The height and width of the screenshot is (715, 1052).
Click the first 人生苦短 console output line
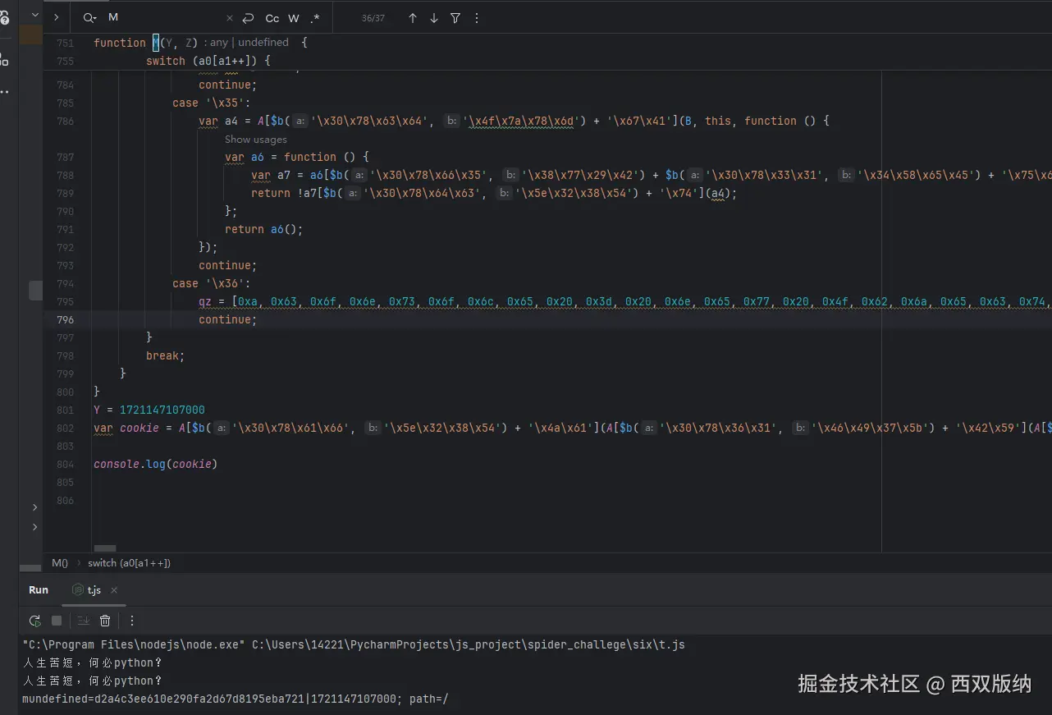pyautogui.click(x=92, y=663)
